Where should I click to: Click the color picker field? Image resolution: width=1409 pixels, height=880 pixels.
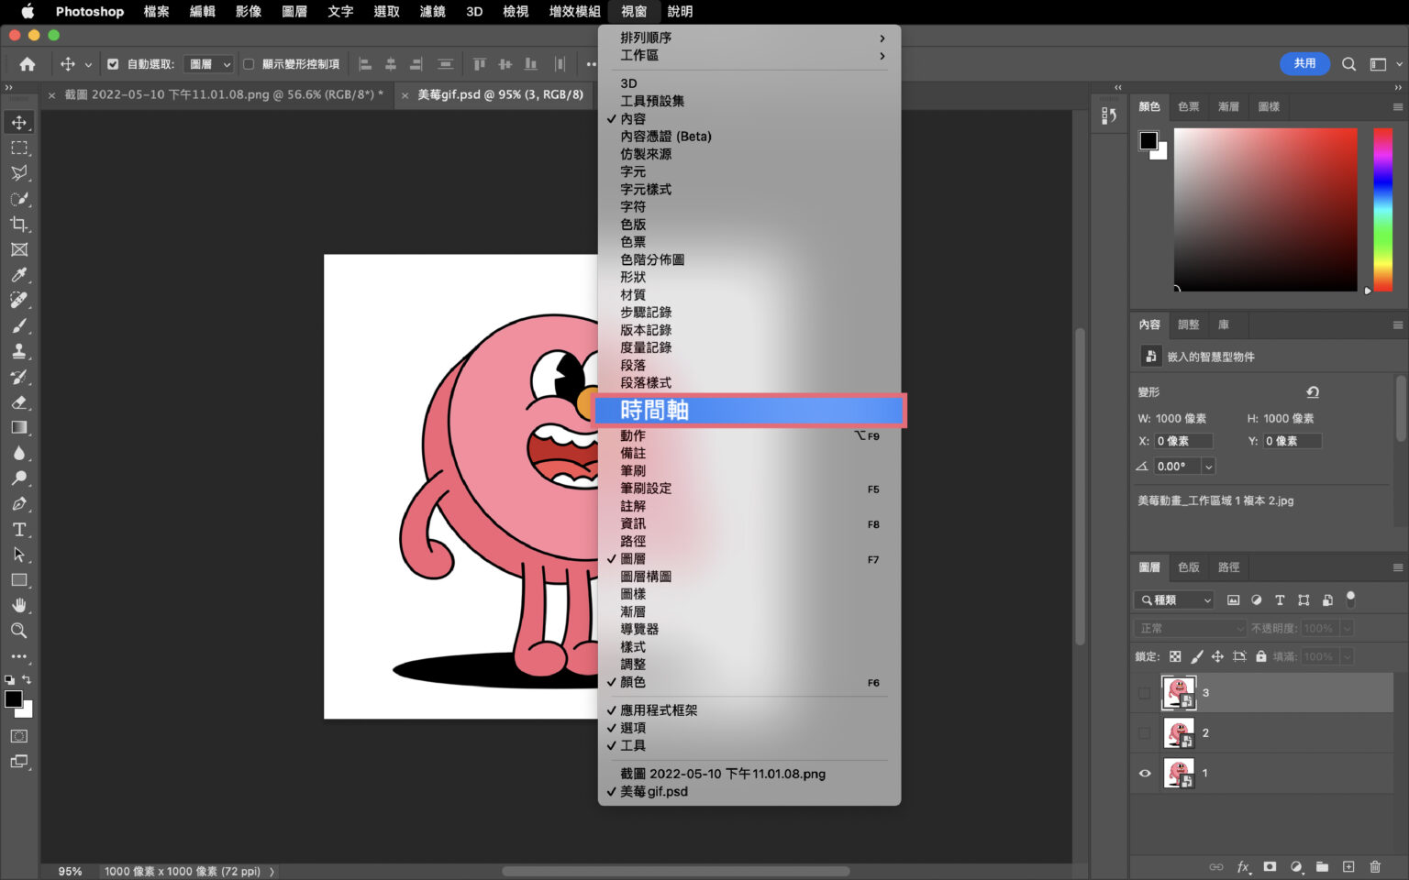[1265, 210]
